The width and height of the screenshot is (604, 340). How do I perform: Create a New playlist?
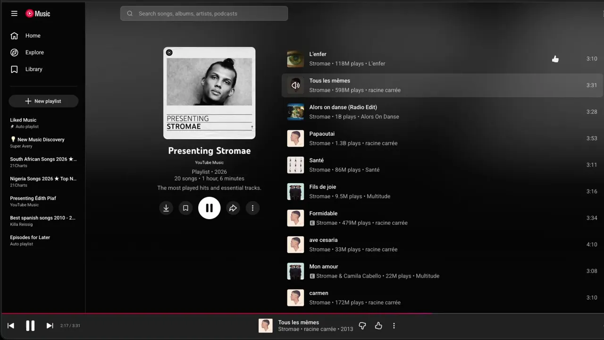pos(43,101)
